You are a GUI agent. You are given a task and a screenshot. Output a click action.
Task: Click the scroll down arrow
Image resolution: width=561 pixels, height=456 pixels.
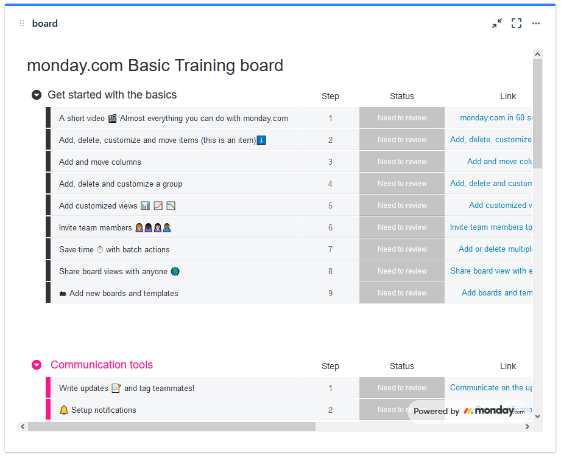[537, 416]
